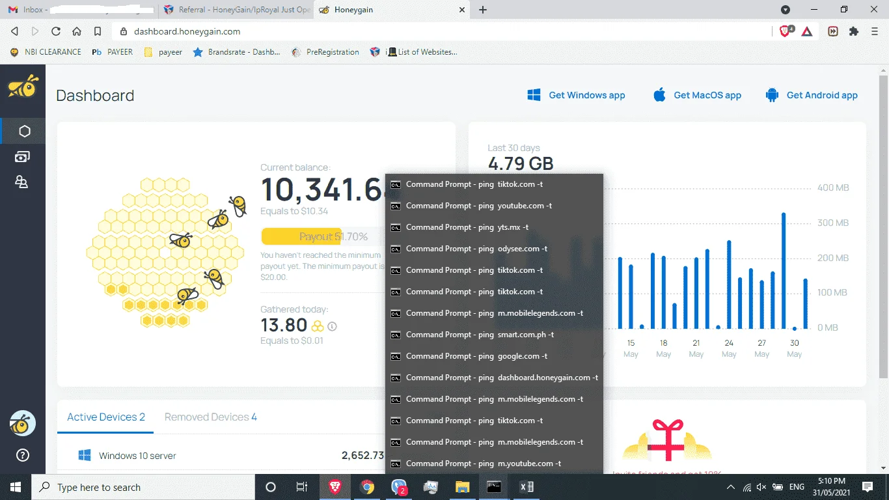889x500 pixels.
Task: Open the help question mark icon
Action: click(23, 455)
